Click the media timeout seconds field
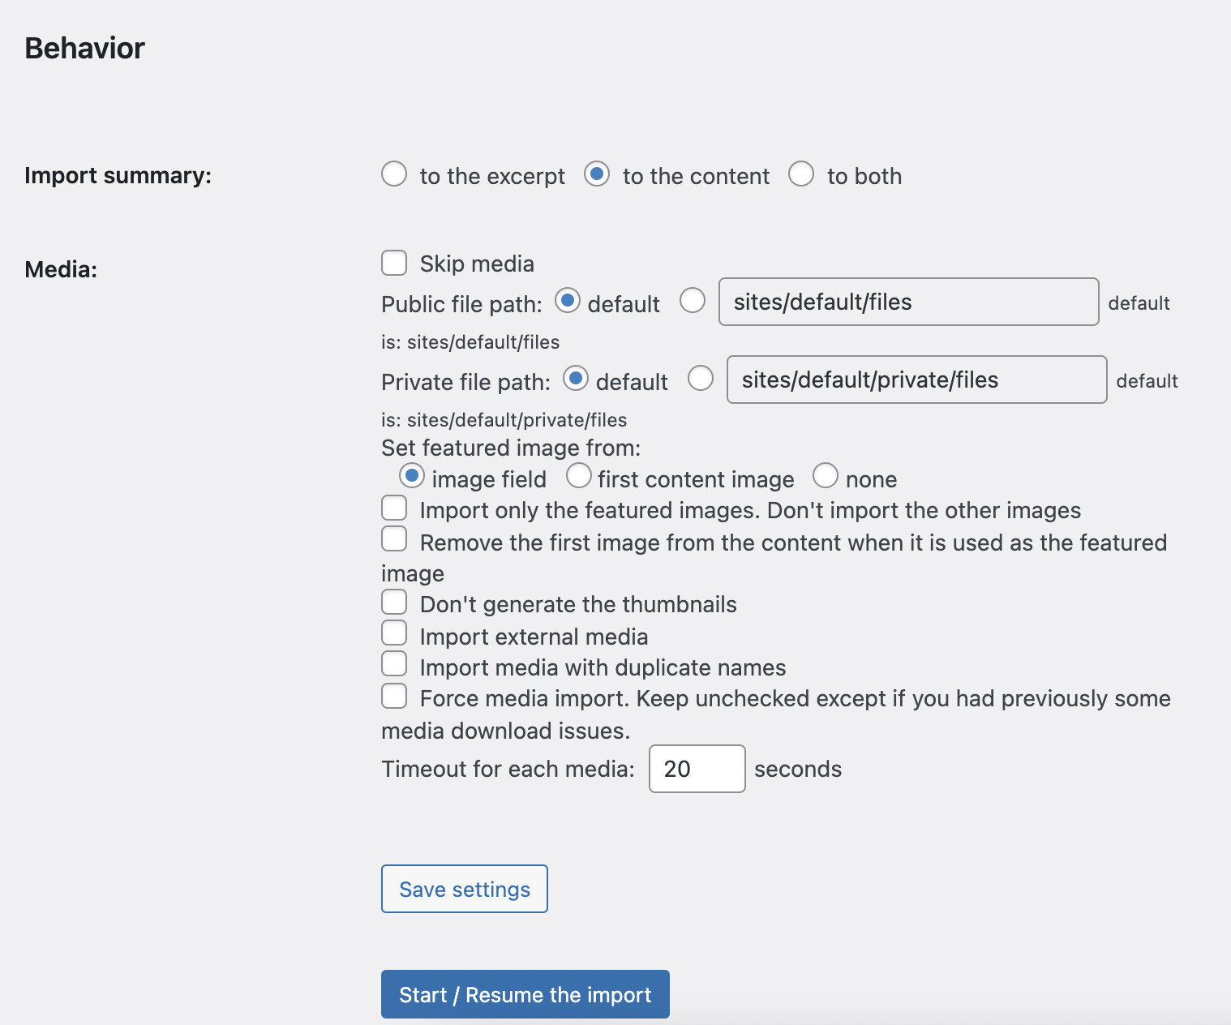This screenshot has height=1025, width=1231. coord(697,769)
